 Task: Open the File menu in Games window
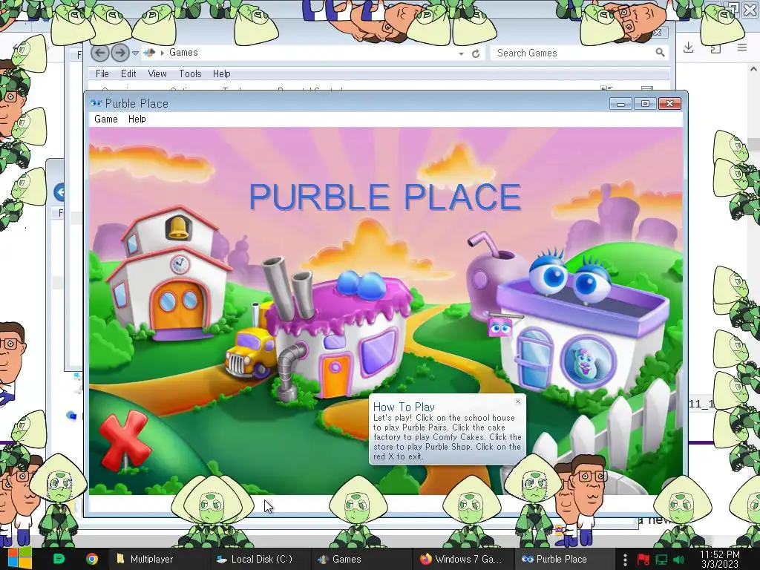coord(102,73)
